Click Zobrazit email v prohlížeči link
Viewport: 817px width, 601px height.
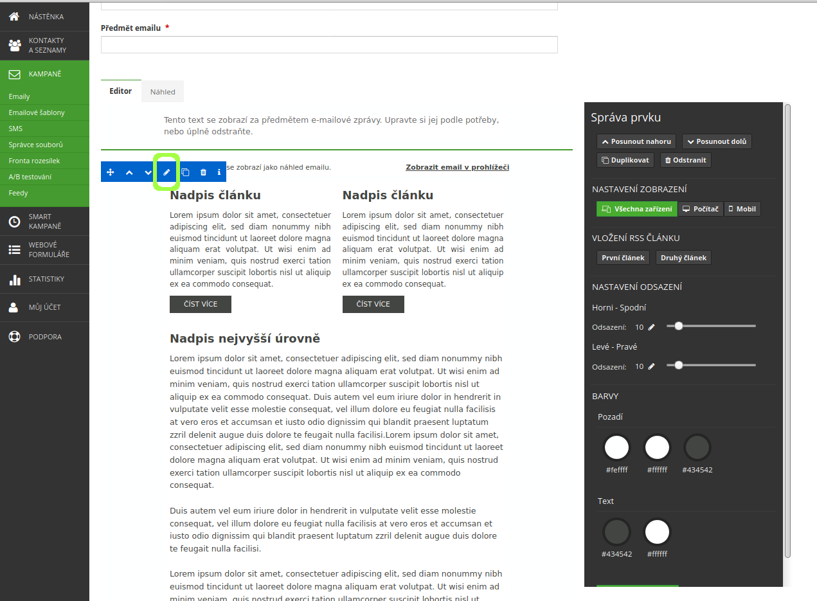tap(457, 167)
